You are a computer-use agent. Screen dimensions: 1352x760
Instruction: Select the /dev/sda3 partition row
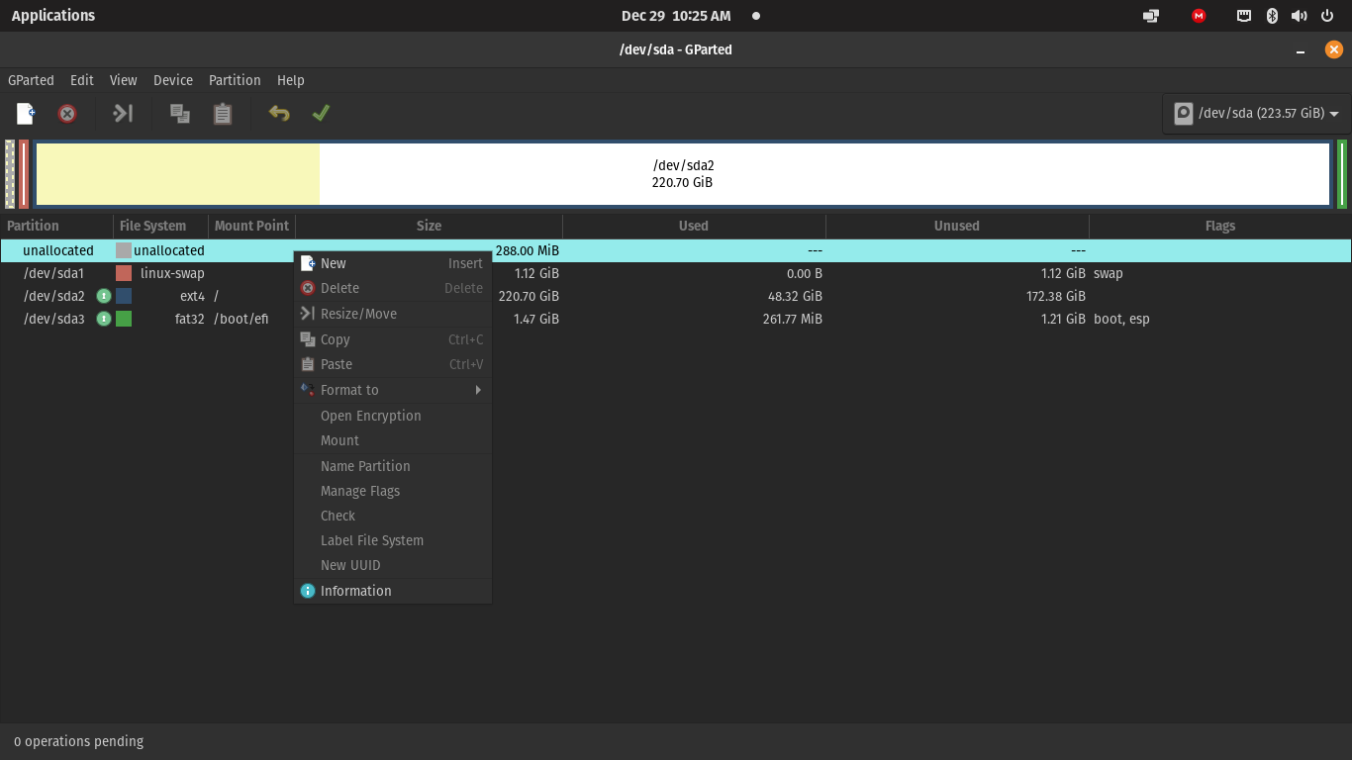click(676, 319)
